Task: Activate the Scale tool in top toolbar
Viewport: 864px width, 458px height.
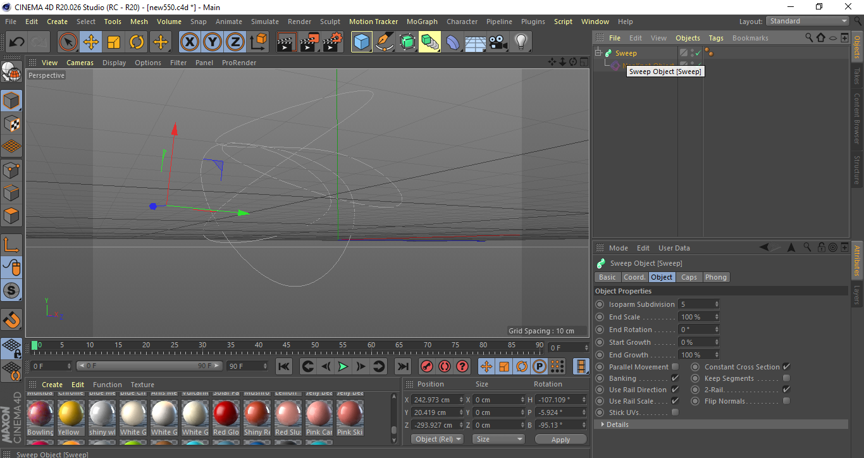Action: click(114, 42)
